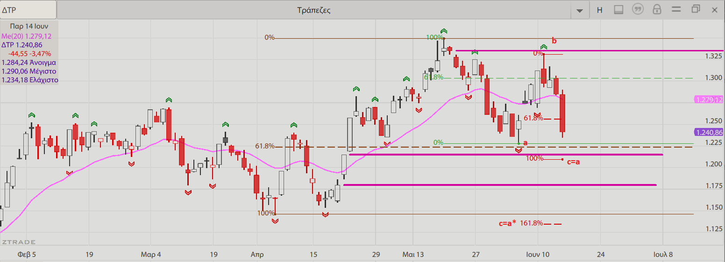Open the Τράπεζες title selector bar
Viewport: 725px width, 262px height.
tap(313, 10)
